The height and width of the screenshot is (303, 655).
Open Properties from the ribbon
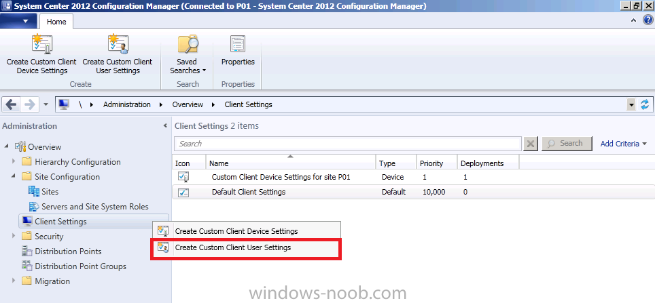click(x=238, y=51)
